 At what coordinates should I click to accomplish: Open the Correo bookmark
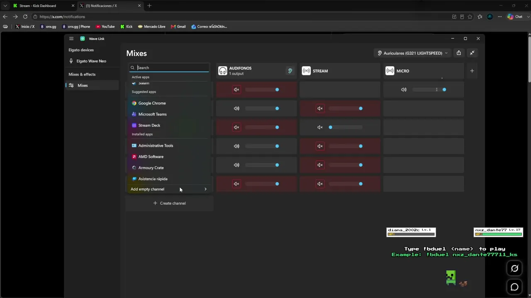click(x=209, y=26)
